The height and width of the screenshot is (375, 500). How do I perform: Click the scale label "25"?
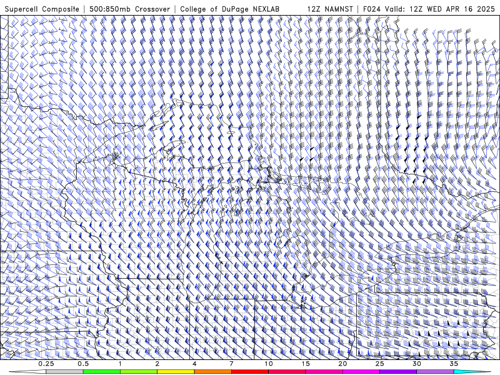379,364
